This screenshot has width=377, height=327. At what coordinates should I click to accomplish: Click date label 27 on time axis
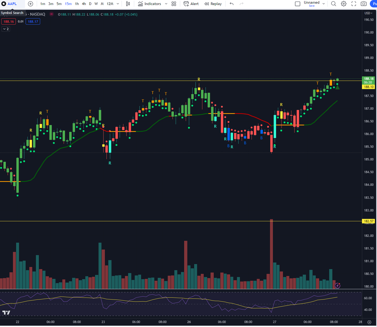[275, 322]
